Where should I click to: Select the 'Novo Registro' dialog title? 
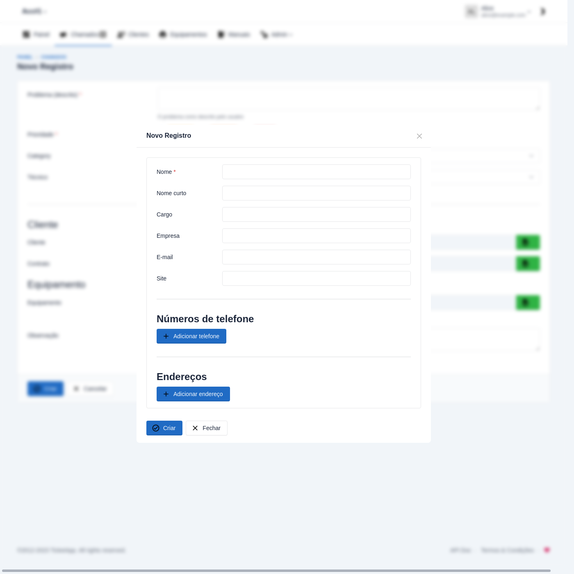169,136
